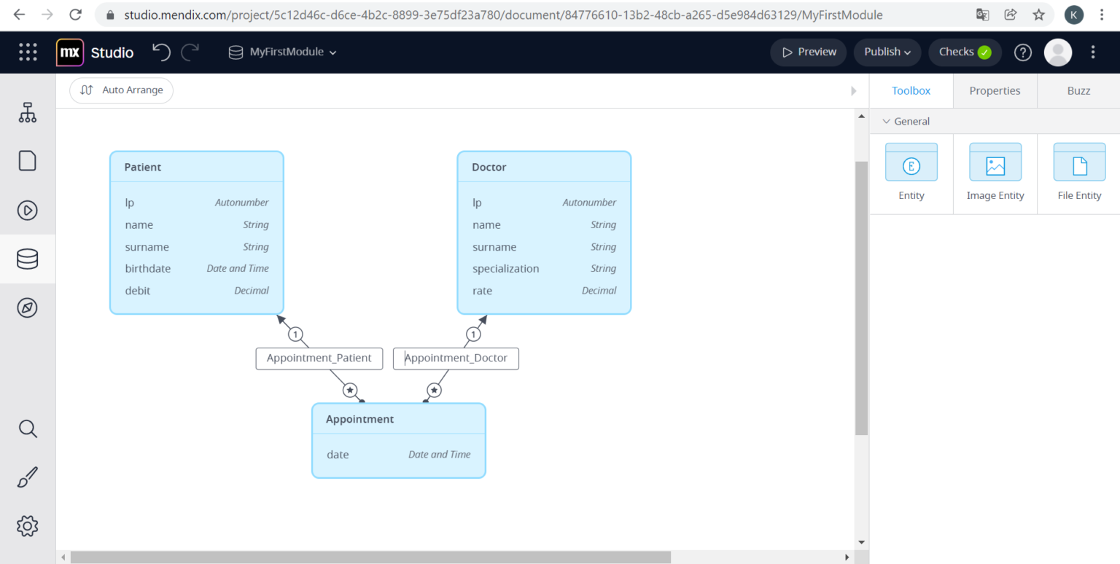Select the Entity tool in Toolbox
Viewport: 1120px width, 564px height.
coord(911,166)
